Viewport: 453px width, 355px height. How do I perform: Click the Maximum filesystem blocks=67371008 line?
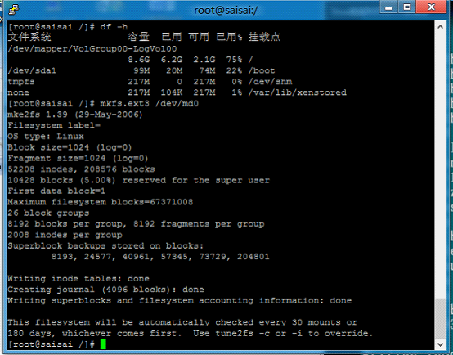101,202
